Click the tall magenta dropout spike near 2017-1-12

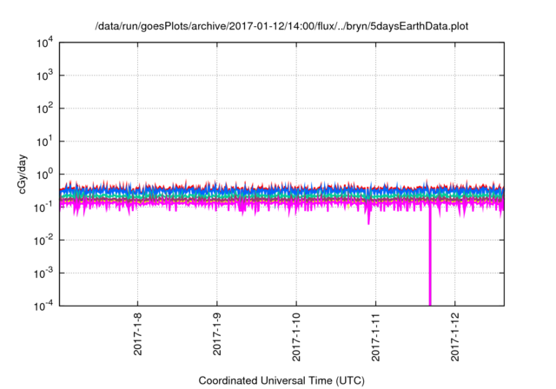430,255
